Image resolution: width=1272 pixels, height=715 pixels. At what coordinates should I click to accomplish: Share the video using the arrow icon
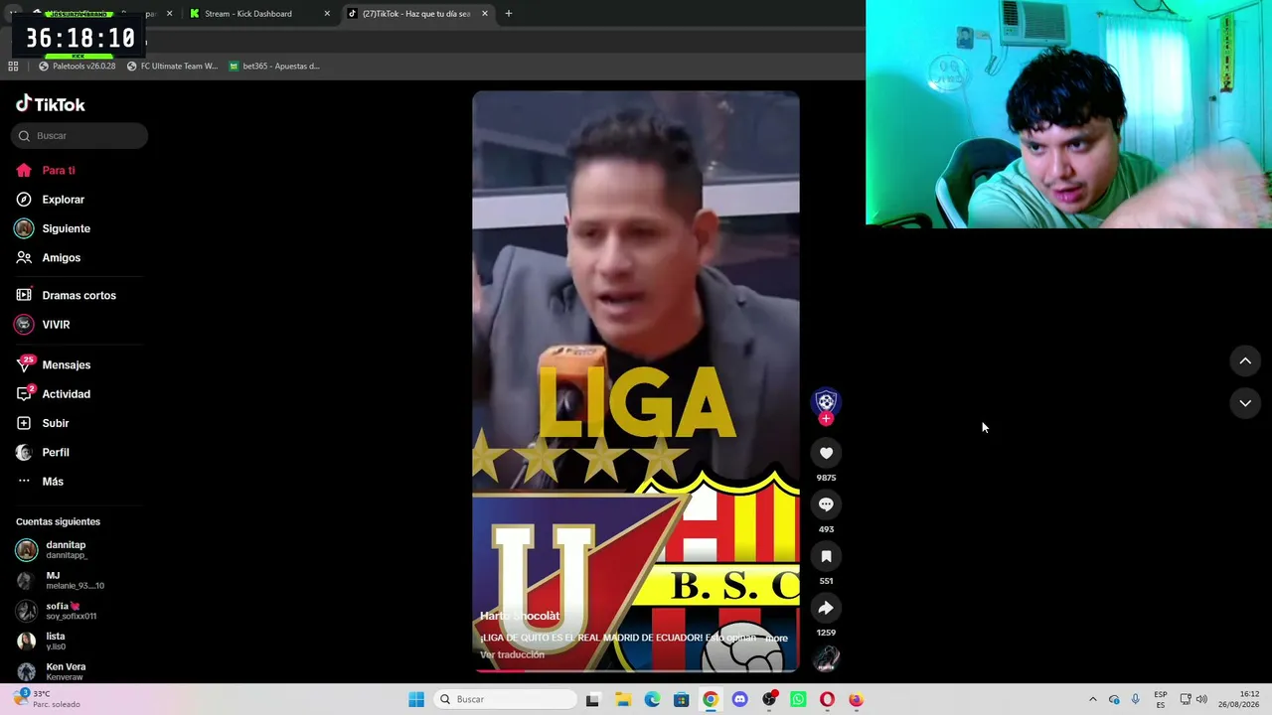pos(826,608)
